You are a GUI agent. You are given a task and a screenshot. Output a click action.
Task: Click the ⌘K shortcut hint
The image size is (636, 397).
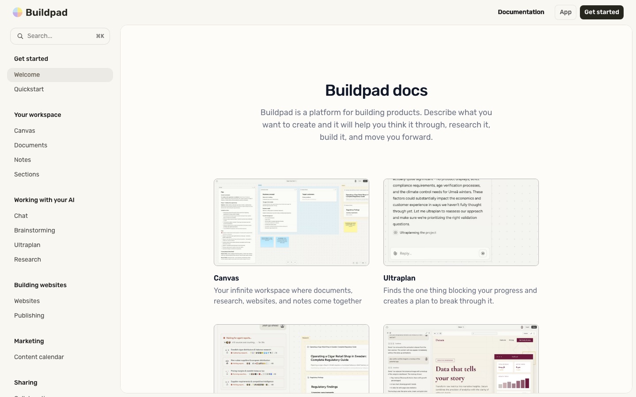(x=100, y=36)
